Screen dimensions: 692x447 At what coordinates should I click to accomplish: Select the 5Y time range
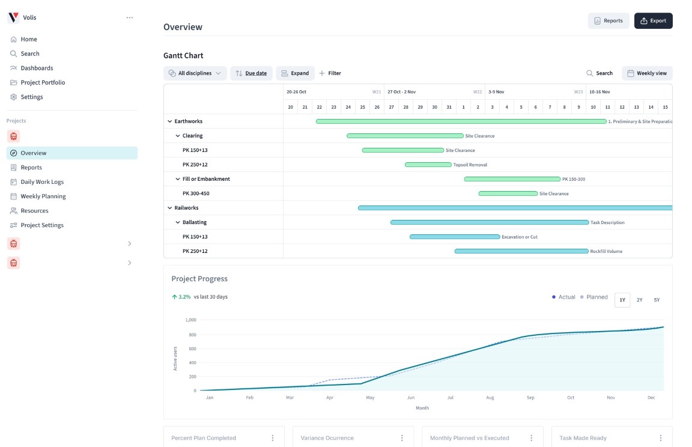click(x=657, y=300)
